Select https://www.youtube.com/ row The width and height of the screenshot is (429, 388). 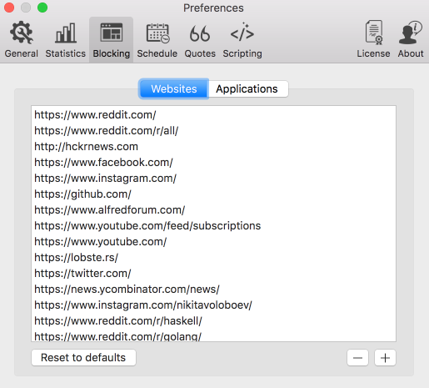click(x=213, y=241)
